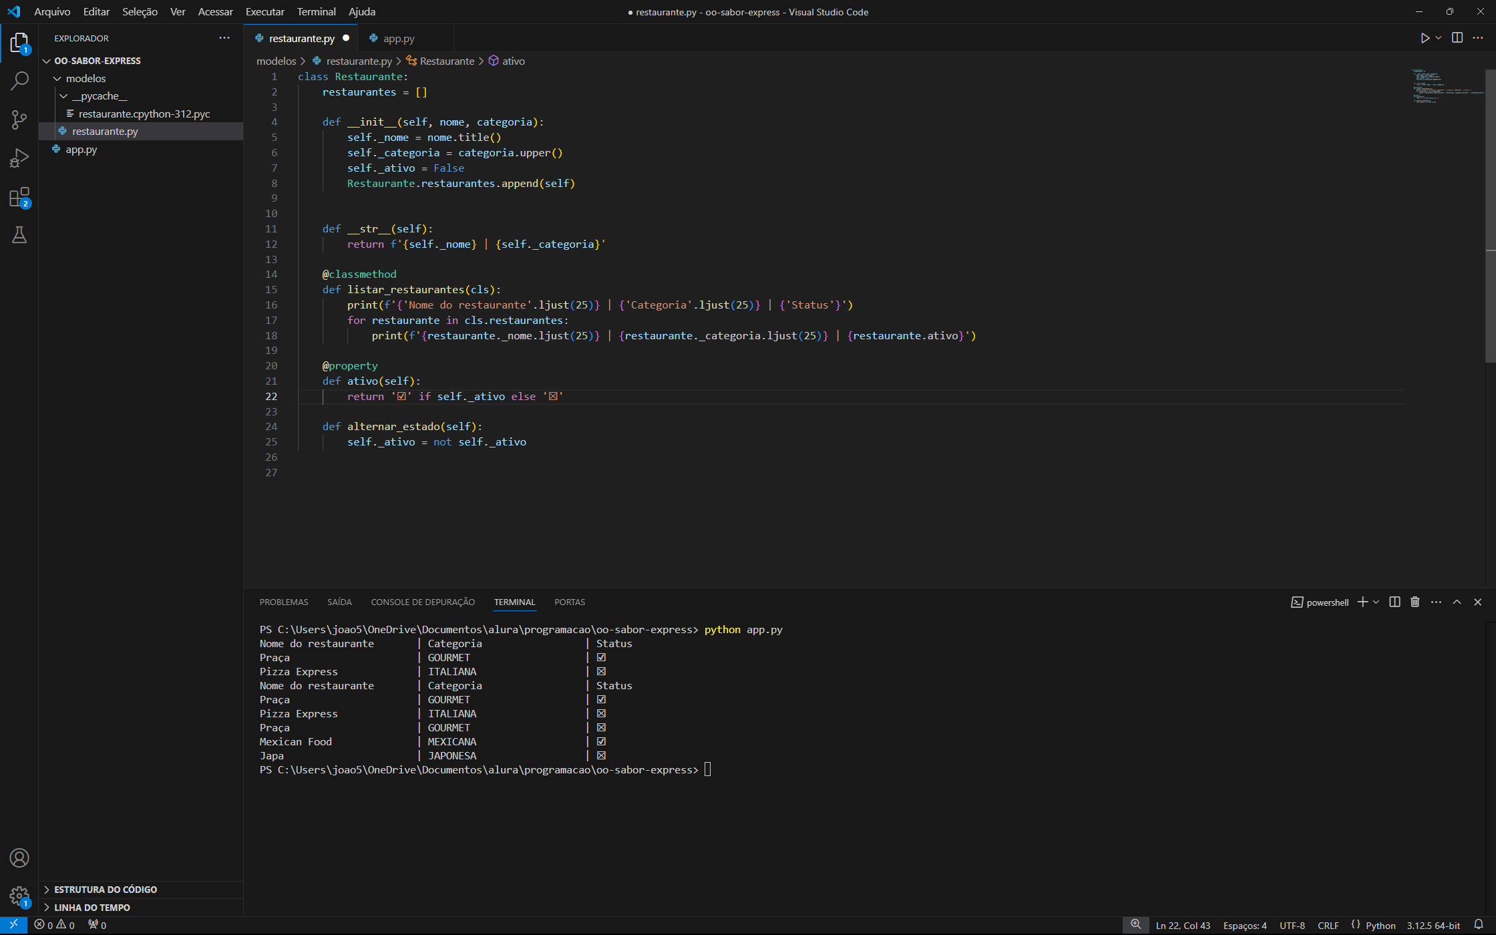This screenshot has height=935, width=1496.
Task: Split the terminal panel
Action: (1394, 602)
